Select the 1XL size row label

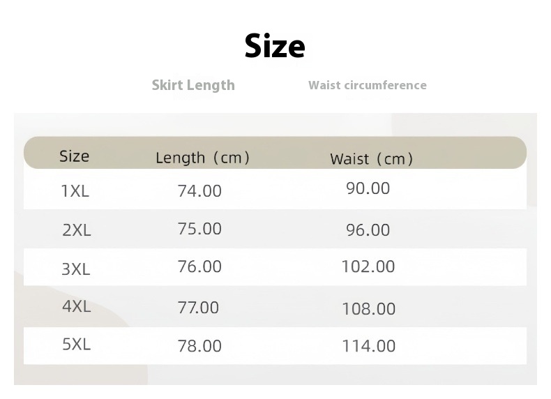point(75,190)
